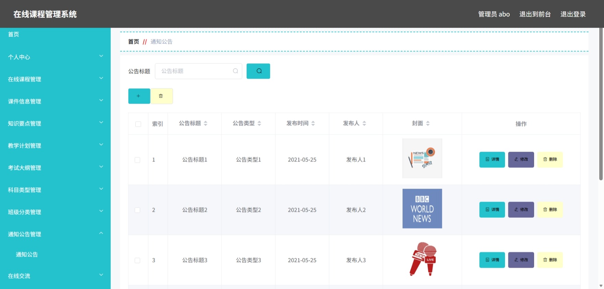Expand 班级分类管理 sidebar chevron
Viewport: 604px width, 289px height.
click(101, 211)
